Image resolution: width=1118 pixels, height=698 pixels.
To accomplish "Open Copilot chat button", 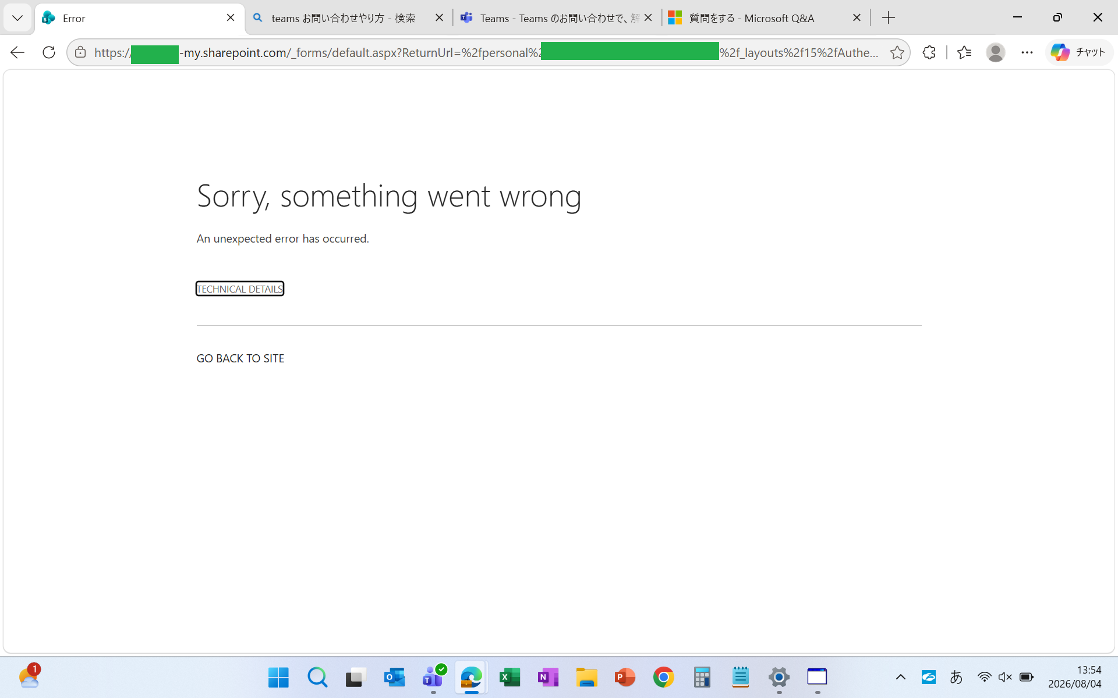I will pos(1078,52).
